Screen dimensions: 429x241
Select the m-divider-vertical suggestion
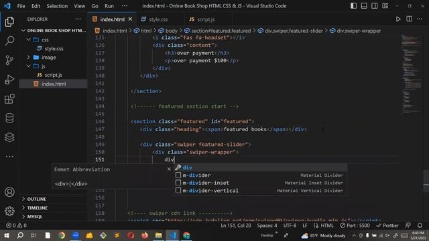(x=261, y=190)
